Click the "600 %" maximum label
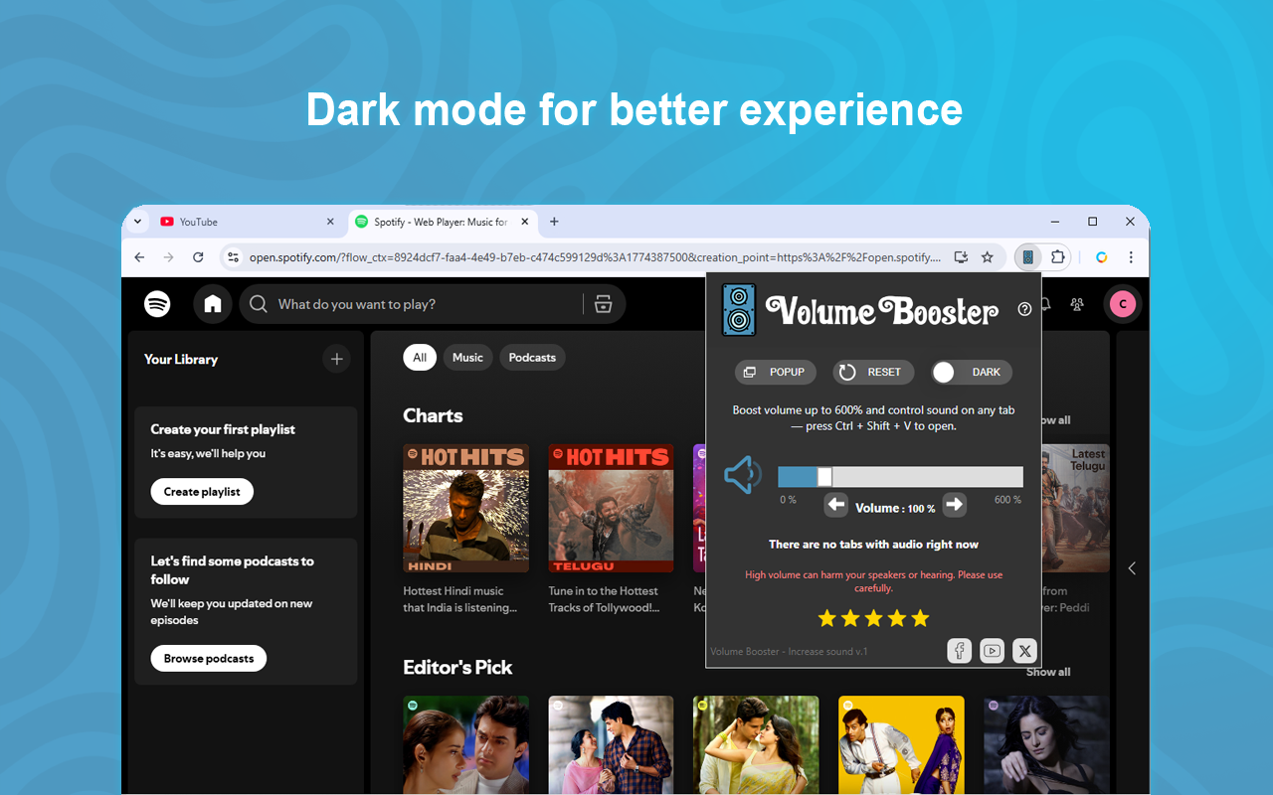The width and height of the screenshot is (1273, 795). [1007, 500]
